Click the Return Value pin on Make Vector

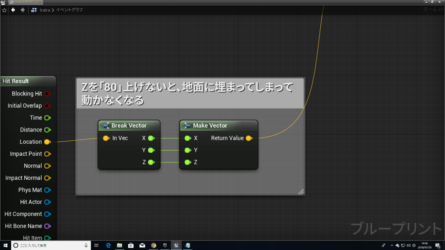point(248,138)
